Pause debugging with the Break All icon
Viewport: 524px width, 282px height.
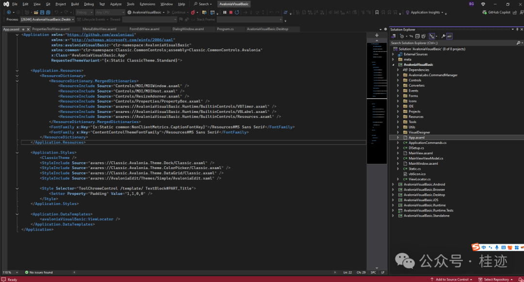point(225,12)
